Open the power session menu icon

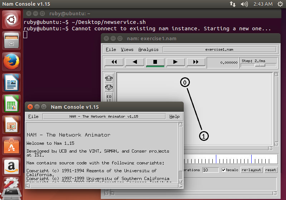pyautogui.click(x=280, y=4)
